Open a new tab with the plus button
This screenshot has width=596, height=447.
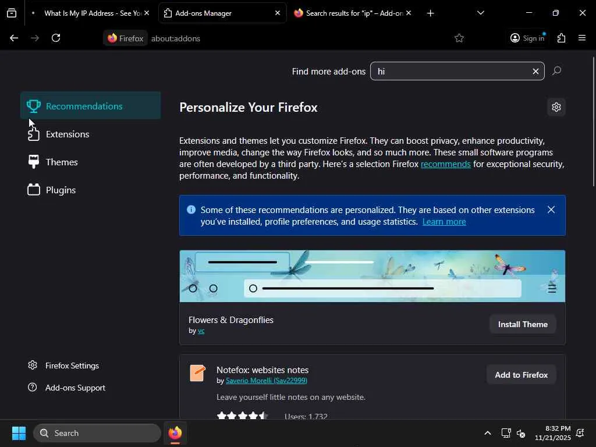click(430, 13)
